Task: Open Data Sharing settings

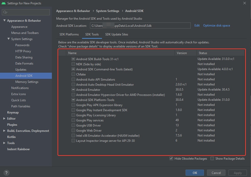Action: (24, 57)
